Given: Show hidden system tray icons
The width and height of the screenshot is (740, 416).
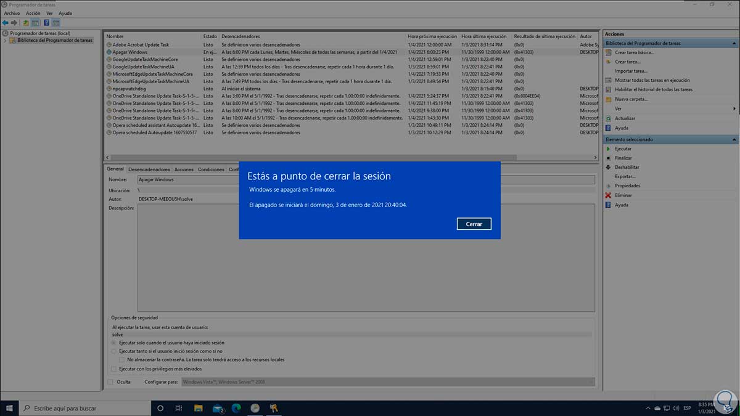Looking at the screenshot, I should 647,407.
